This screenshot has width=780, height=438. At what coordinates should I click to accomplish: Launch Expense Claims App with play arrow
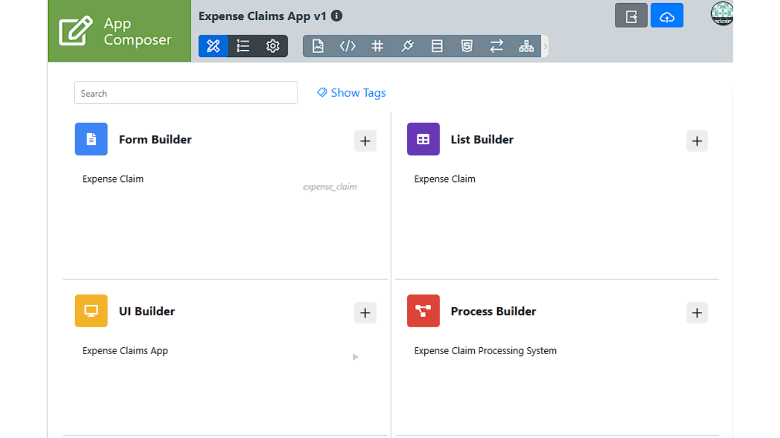(355, 356)
